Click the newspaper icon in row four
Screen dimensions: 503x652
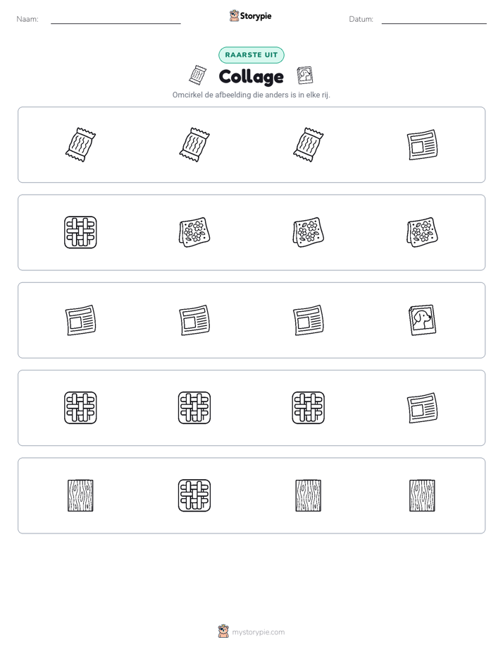pyautogui.click(x=422, y=408)
